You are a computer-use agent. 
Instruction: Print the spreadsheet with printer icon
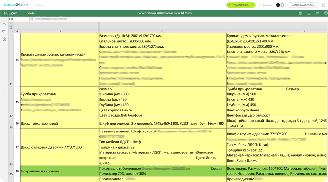click(301, 13)
